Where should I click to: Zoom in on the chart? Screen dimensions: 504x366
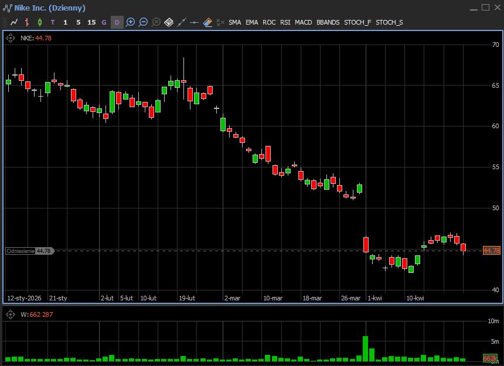click(x=130, y=22)
